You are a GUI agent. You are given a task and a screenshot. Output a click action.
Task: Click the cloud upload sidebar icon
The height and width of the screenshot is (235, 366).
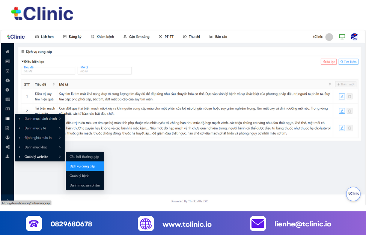point(8,80)
